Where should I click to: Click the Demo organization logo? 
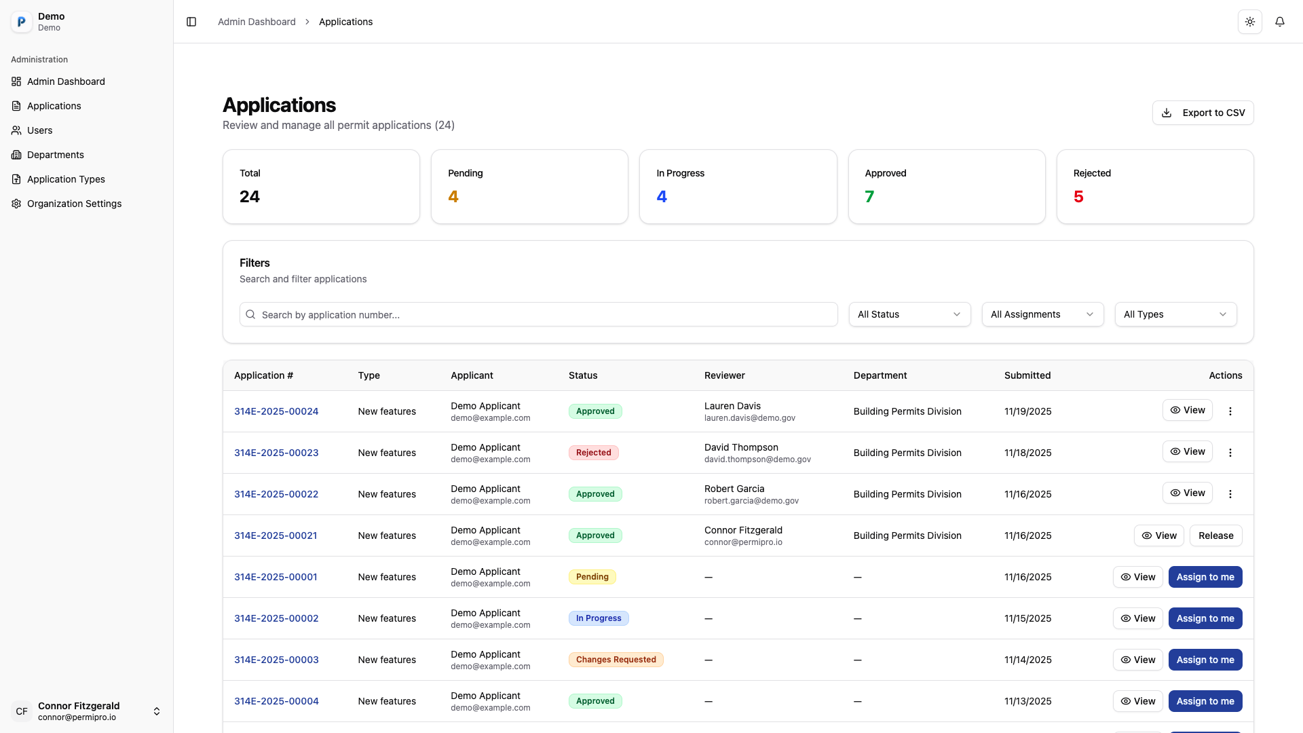pos(22,22)
